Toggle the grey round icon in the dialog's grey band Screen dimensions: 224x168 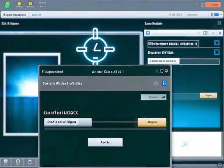156,84
